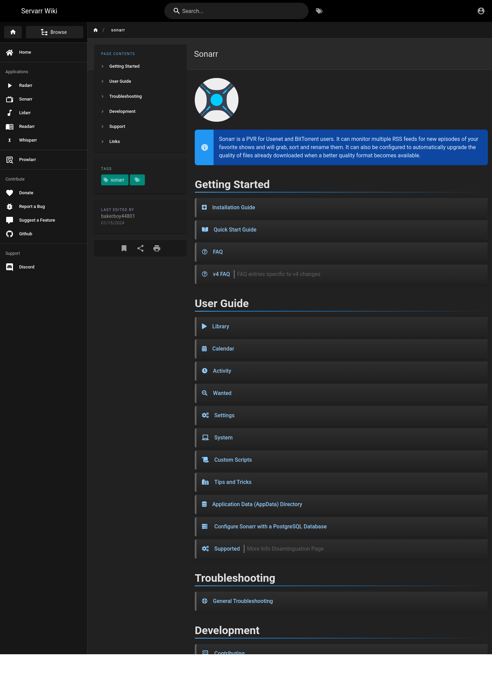Click the share icon
This screenshot has width=492, height=684.
(140, 248)
